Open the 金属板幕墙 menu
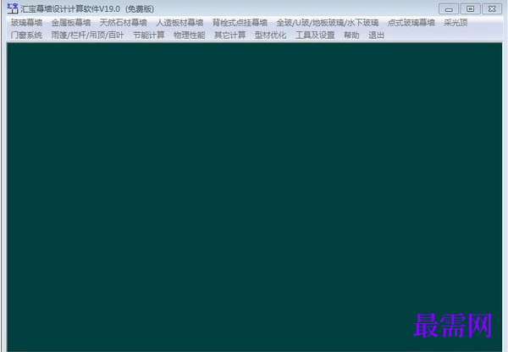508x352 pixels. [x=71, y=23]
